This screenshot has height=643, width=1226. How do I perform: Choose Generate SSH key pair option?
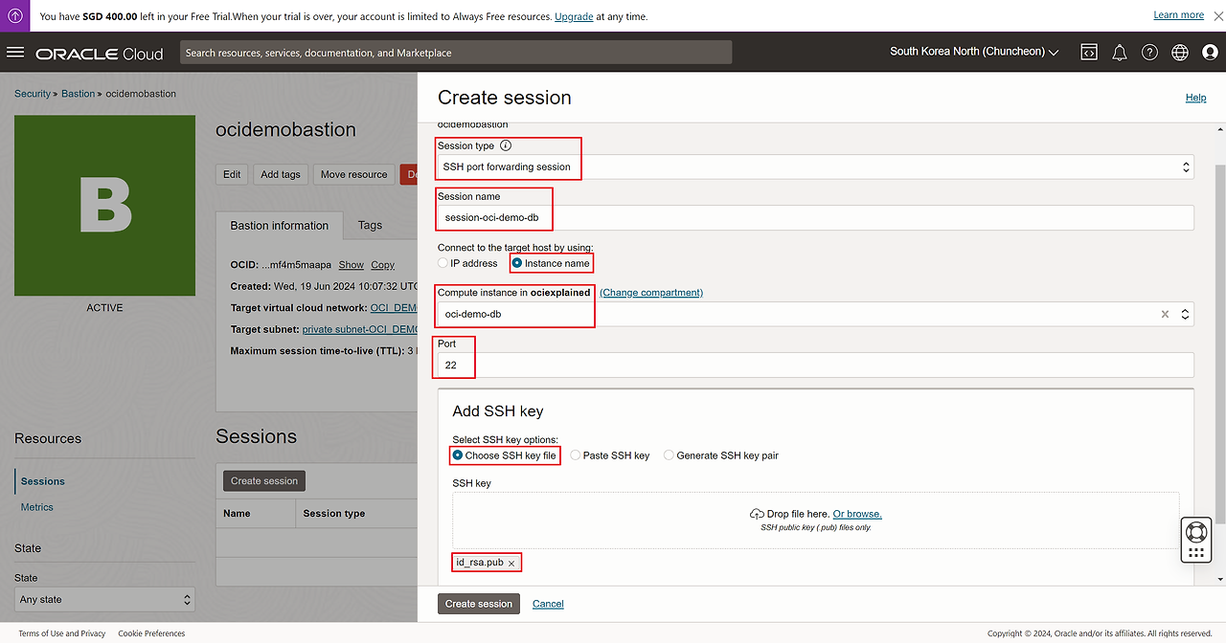tap(670, 455)
